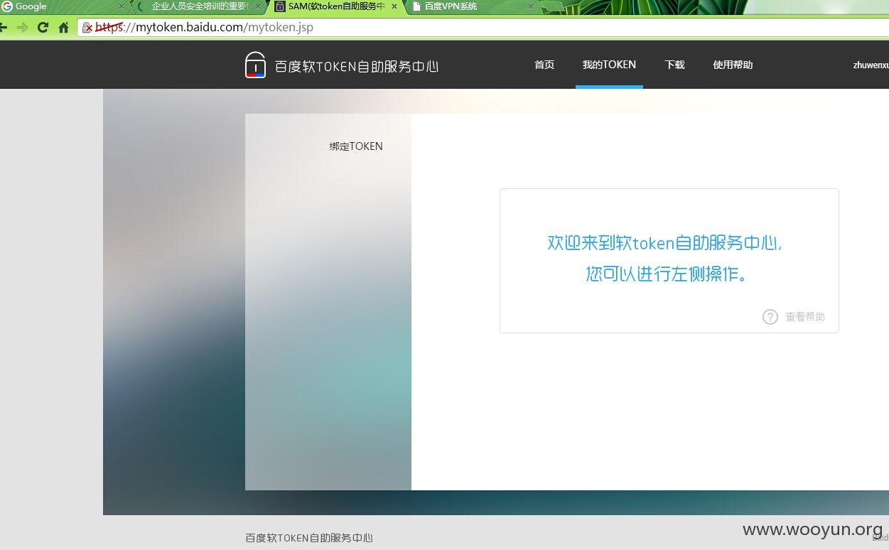Reload the current page
This screenshot has height=550, width=889.
(43, 28)
